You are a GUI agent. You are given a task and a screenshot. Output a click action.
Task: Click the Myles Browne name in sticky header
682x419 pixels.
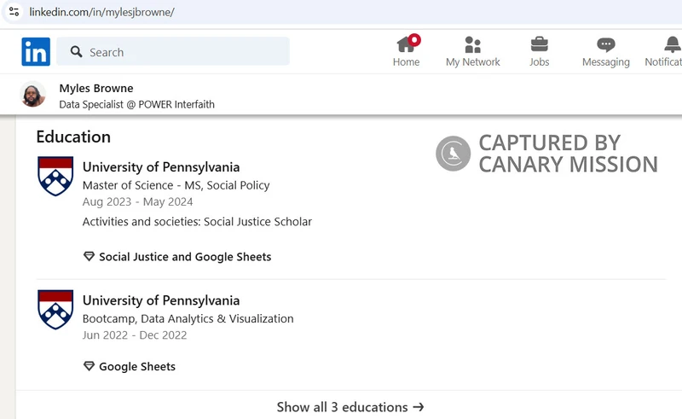tap(96, 88)
